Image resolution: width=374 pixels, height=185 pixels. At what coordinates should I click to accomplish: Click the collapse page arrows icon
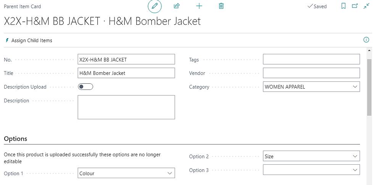pos(366,6)
